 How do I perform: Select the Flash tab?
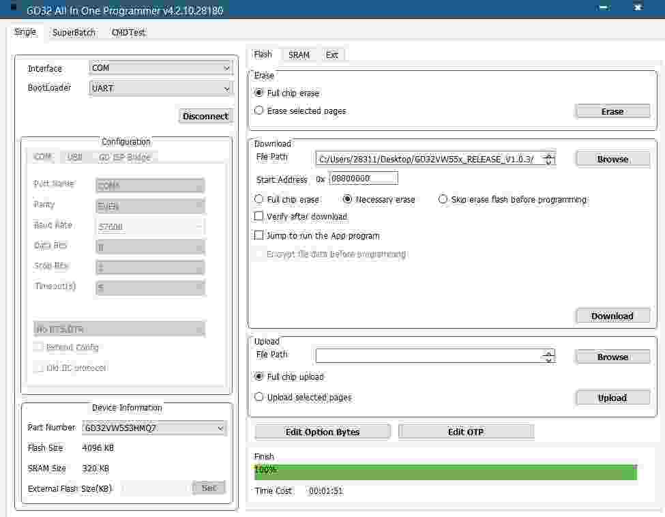(x=263, y=55)
